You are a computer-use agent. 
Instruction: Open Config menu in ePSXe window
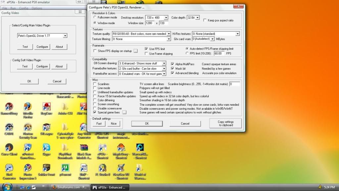coord(24,8)
